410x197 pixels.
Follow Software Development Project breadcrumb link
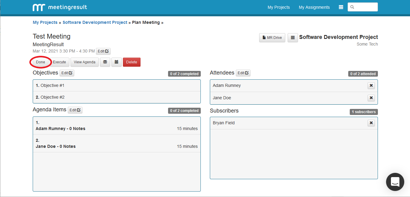click(95, 22)
